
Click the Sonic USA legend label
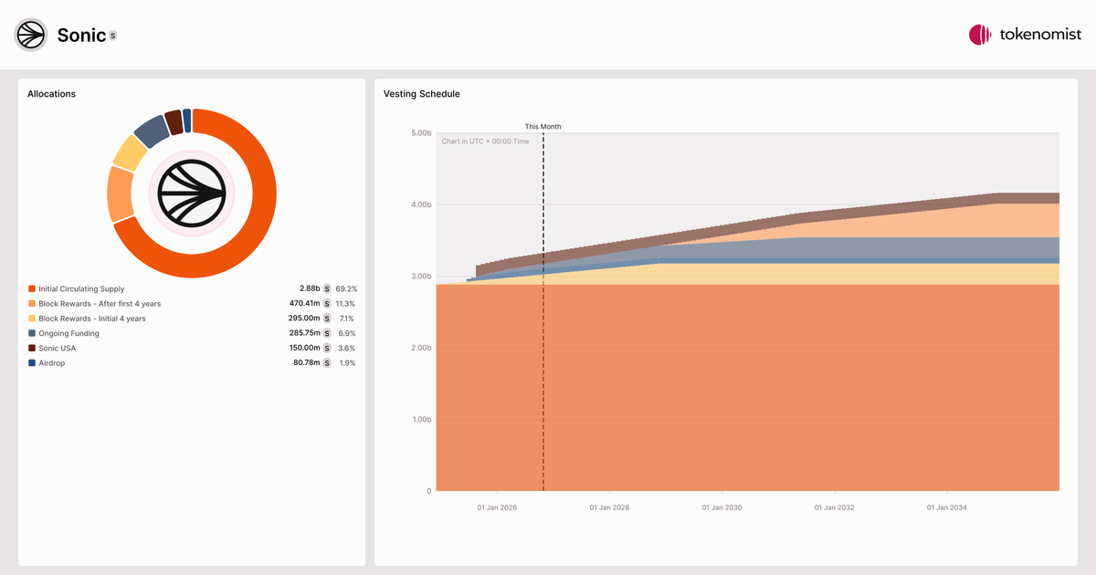pyautogui.click(x=58, y=348)
